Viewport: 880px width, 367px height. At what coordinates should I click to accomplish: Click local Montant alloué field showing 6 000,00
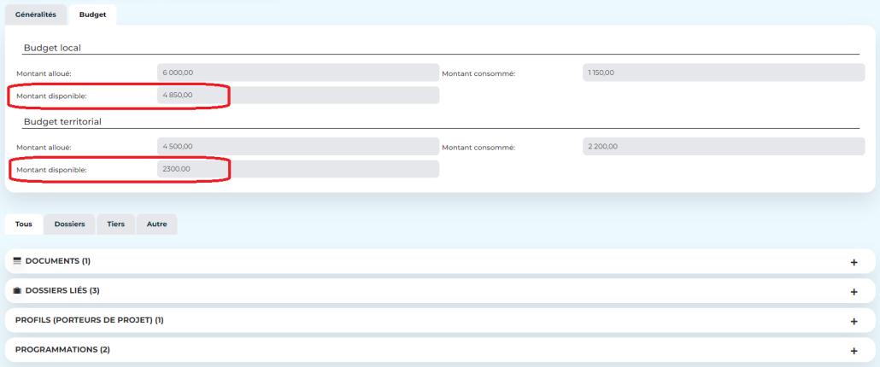point(297,73)
